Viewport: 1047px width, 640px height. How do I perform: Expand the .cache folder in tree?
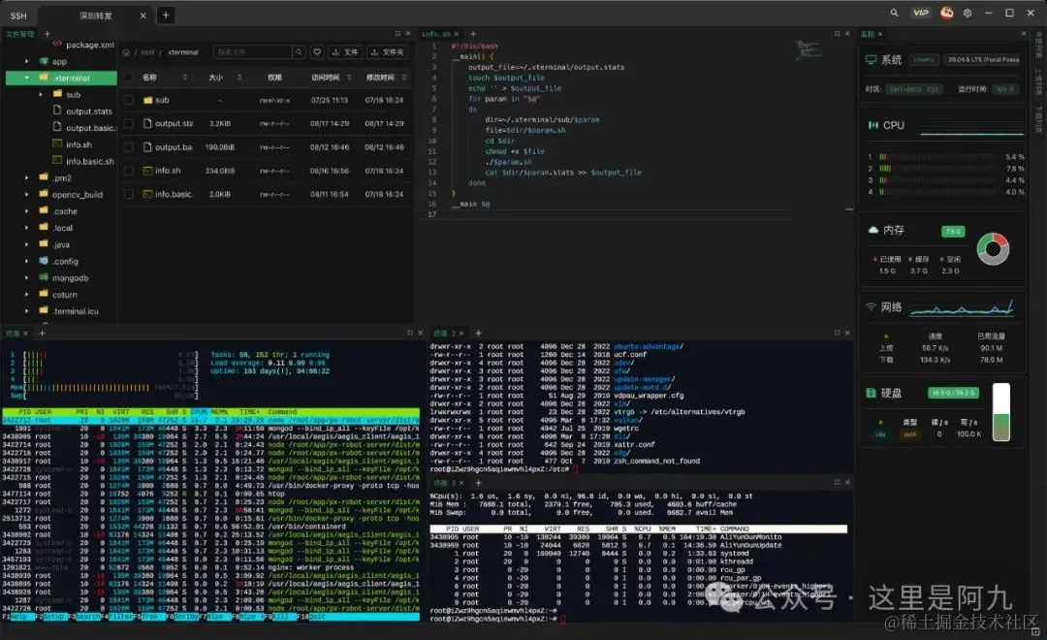pos(27,211)
